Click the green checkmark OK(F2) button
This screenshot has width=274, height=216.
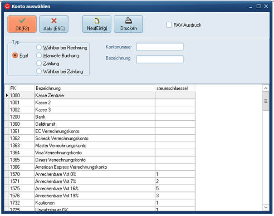click(x=22, y=24)
